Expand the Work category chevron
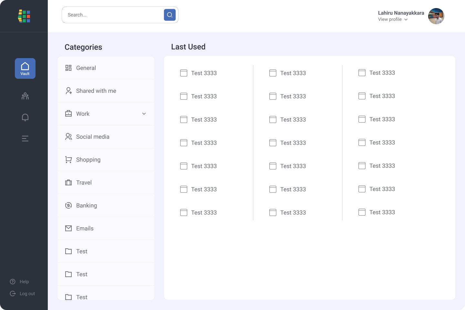Image resolution: width=465 pixels, height=310 pixels. point(144,114)
